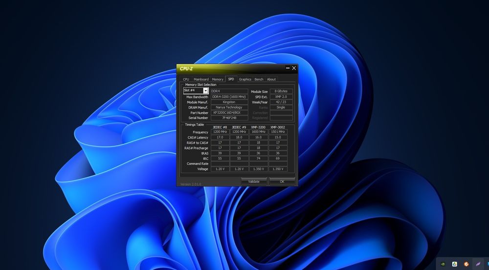Click the Single ranks value

pyautogui.click(x=281, y=107)
